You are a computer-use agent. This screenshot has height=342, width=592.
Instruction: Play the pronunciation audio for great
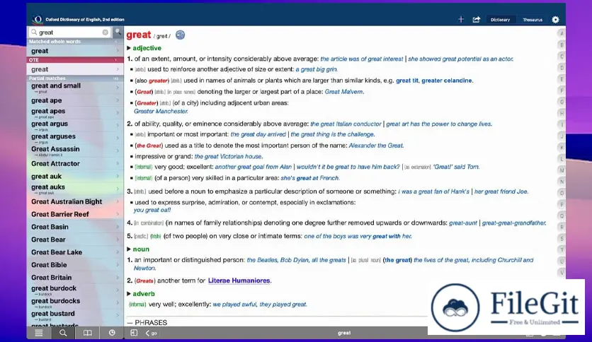[180, 35]
